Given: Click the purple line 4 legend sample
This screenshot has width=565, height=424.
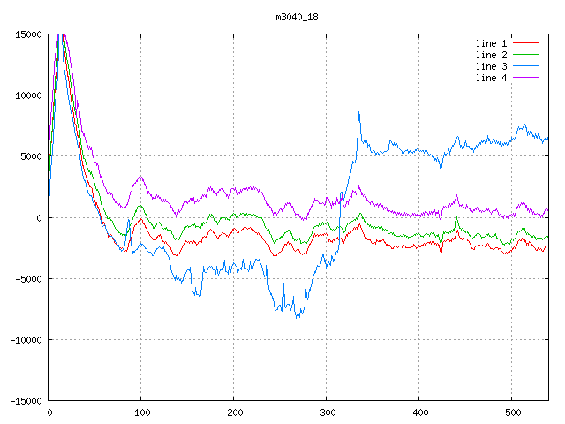Looking at the screenshot, I should [x=525, y=78].
